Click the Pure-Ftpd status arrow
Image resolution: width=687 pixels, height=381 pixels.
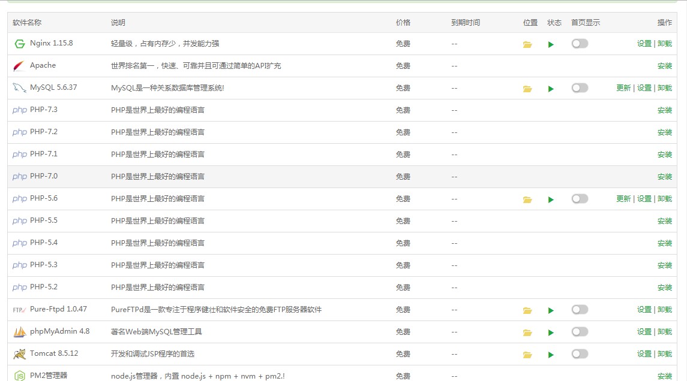coord(551,310)
